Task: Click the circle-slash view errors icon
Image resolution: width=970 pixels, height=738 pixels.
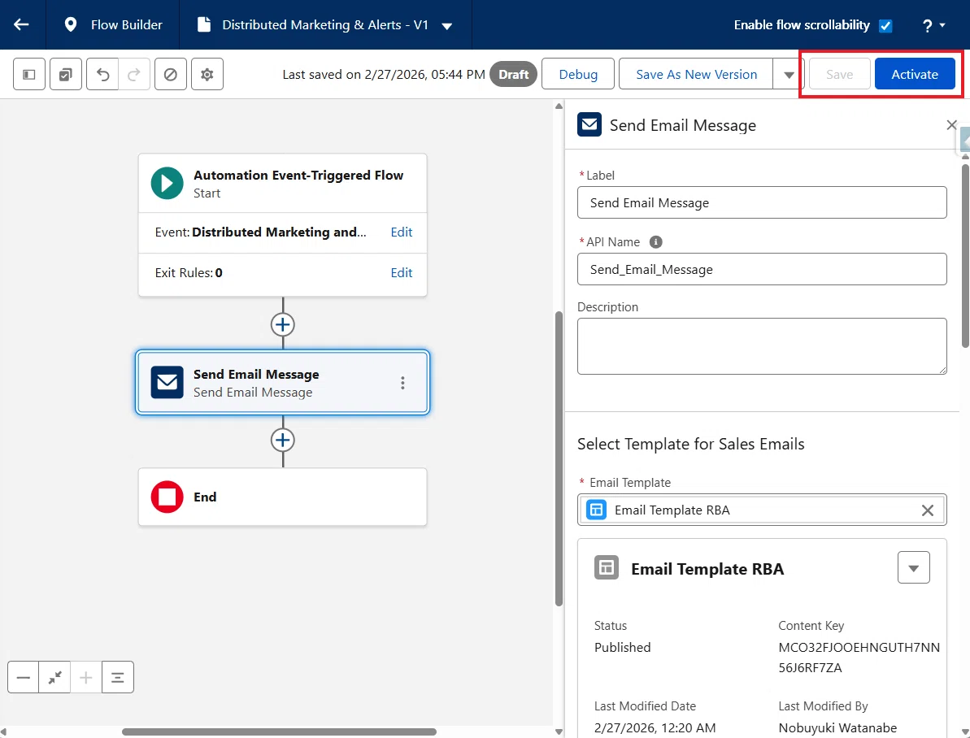Action: tap(171, 74)
